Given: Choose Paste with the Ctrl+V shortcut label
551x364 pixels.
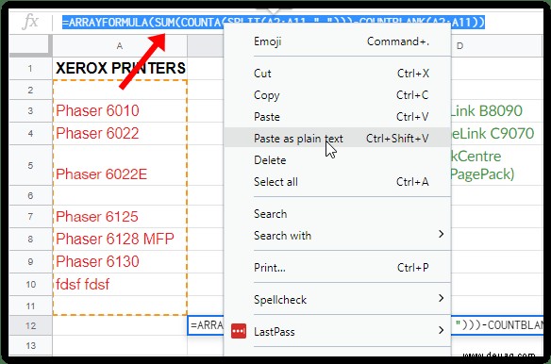Looking at the screenshot, I should point(337,117).
